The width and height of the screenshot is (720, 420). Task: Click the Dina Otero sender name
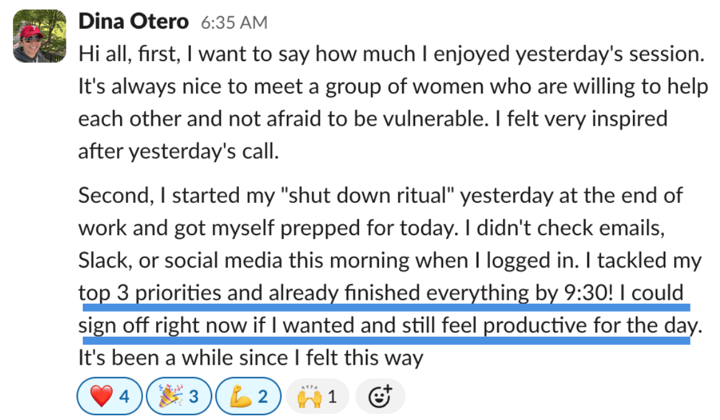(133, 22)
